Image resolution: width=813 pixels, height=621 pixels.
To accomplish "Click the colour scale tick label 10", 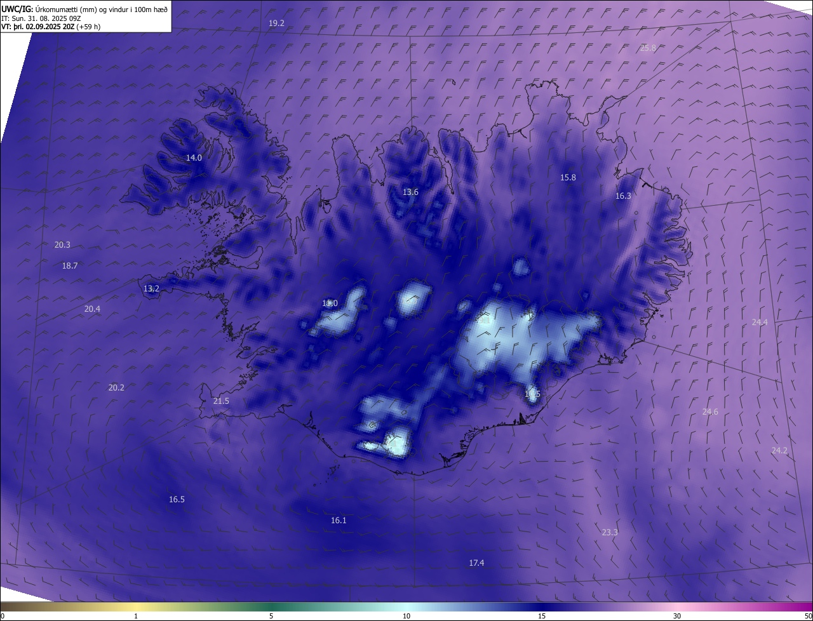I will click(406, 616).
